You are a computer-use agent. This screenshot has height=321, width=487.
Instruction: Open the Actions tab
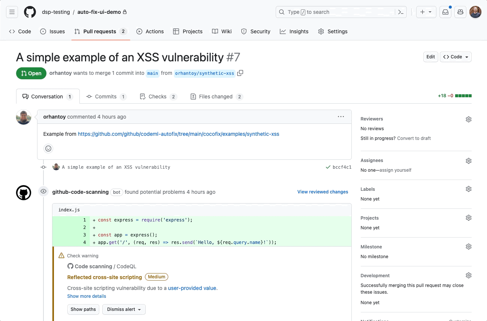[x=150, y=31]
